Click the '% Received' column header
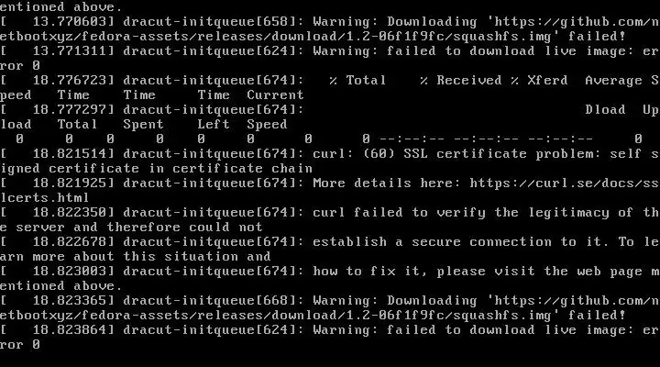660x367 pixels. [x=461, y=80]
